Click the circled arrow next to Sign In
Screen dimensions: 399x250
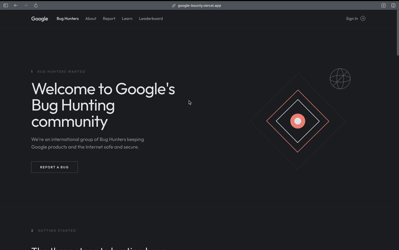(x=363, y=18)
